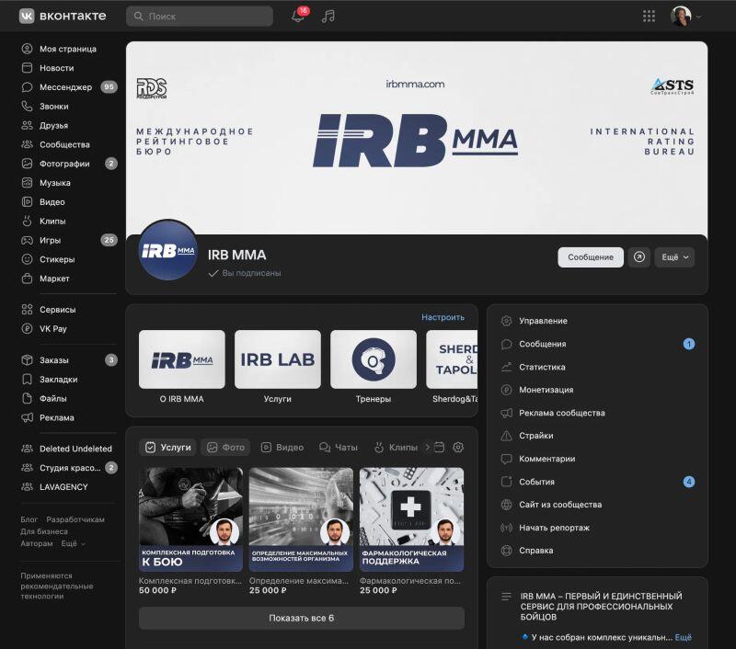Screen dimensions: 736x649
Task: Open the music note icon in header
Action: [x=328, y=17]
